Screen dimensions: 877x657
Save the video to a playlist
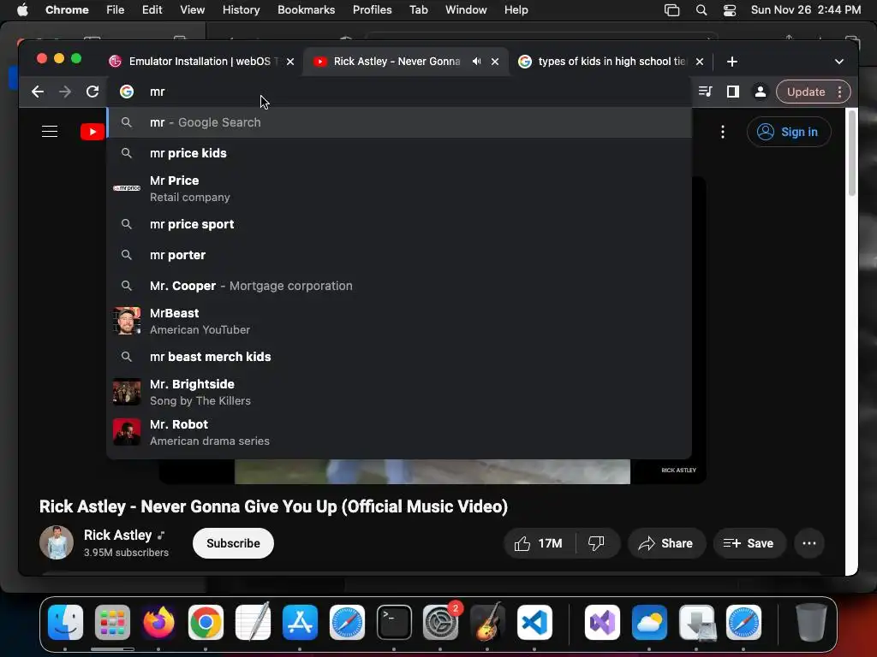coord(749,543)
